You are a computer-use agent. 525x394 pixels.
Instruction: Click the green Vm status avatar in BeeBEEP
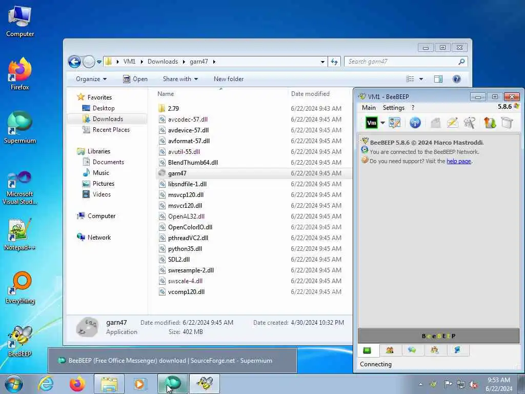371,123
